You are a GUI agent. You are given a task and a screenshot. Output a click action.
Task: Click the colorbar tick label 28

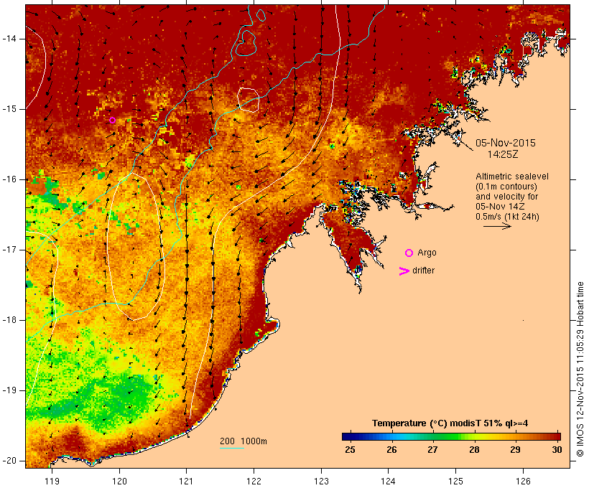[474, 450]
